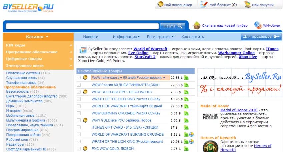The width and height of the screenshot is (285, 152).
Task: Expand the Электронные книги category
Action: [x=38, y=66]
